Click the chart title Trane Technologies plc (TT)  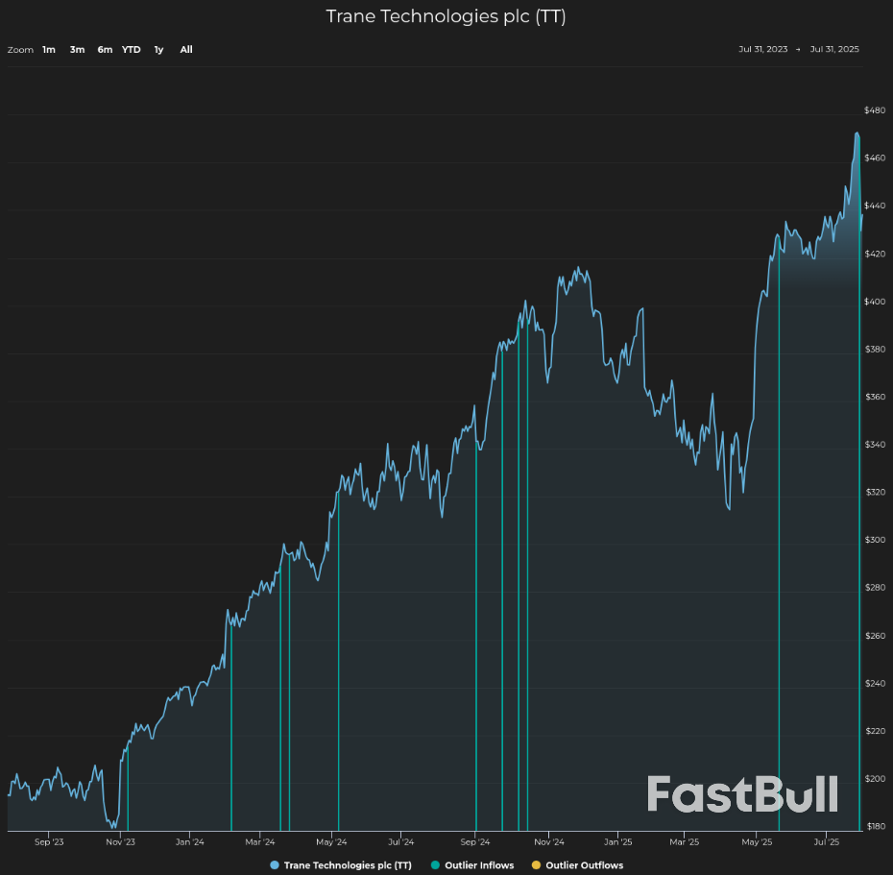(446, 16)
